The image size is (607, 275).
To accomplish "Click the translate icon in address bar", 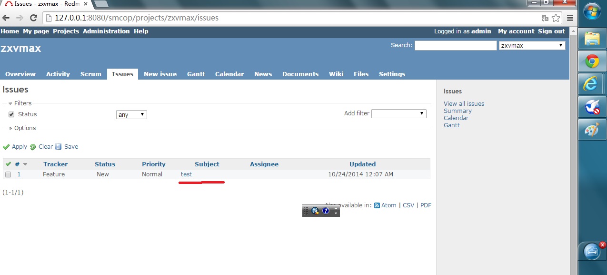I will pyautogui.click(x=546, y=18).
